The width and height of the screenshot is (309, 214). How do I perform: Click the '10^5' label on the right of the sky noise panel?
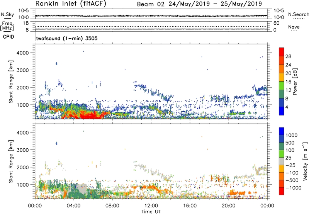[279, 11]
